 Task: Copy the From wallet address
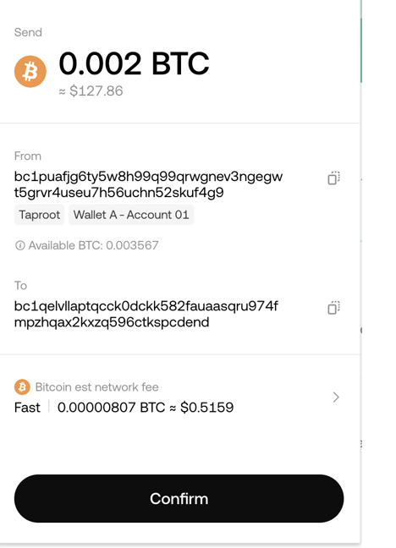coord(333,178)
